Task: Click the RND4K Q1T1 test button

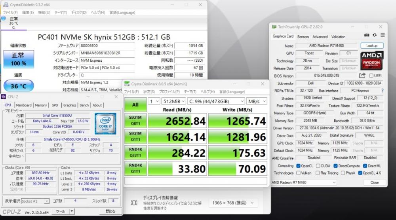Action: (x=135, y=168)
